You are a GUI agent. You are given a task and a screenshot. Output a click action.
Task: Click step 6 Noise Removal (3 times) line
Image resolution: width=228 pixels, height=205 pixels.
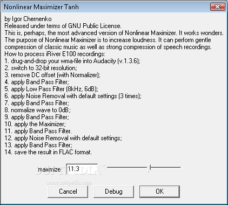(73, 96)
